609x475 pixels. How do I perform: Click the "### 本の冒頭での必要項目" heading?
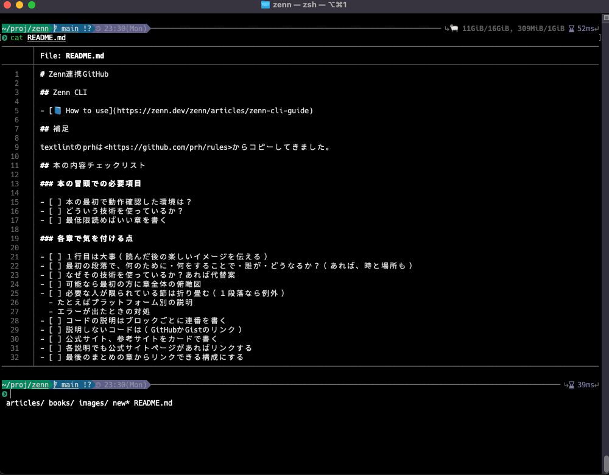coord(91,184)
